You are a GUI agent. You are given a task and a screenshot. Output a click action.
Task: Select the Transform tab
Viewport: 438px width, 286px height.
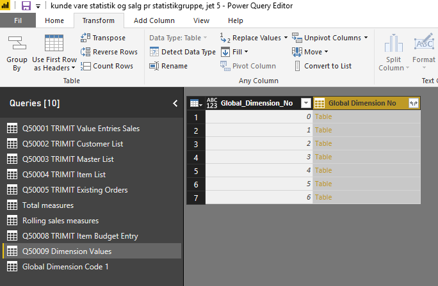pos(99,20)
